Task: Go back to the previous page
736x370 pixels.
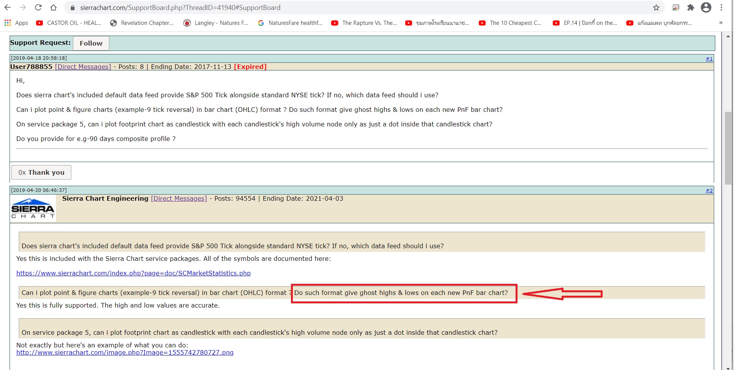Action: [x=8, y=8]
